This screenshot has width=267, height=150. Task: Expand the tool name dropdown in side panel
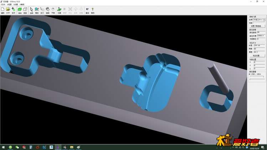(264, 20)
